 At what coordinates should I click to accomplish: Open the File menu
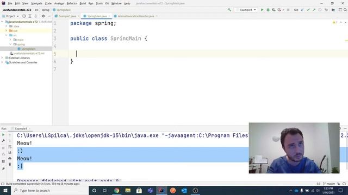tap(10, 3)
